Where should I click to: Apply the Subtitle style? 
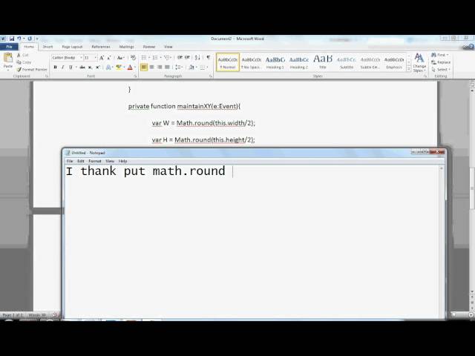(x=347, y=62)
